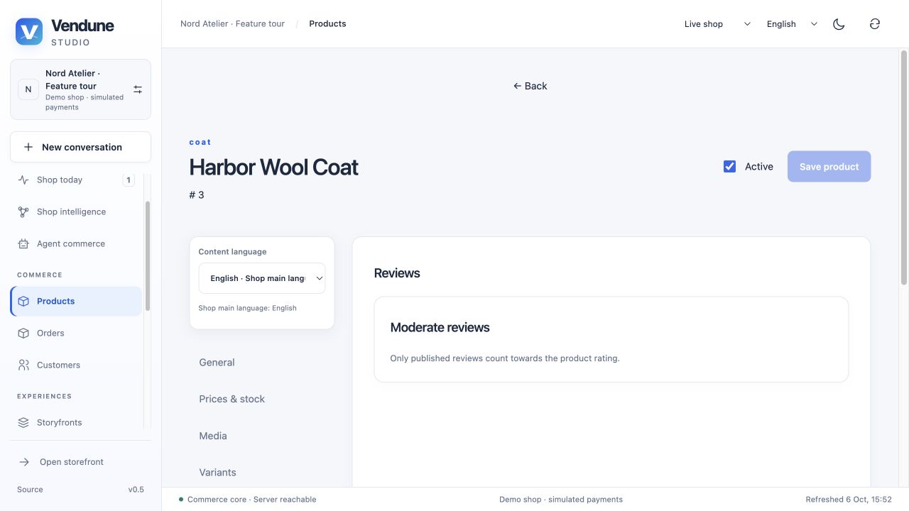Screen dimensions: 909x511
Task: Click the Save product button
Action: 829,167
